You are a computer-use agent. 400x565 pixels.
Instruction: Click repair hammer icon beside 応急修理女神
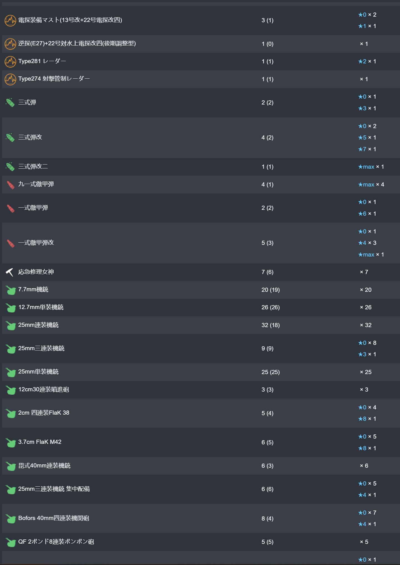(10, 272)
